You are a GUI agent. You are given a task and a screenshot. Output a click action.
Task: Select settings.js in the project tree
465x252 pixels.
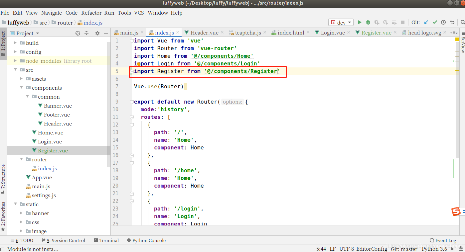(44, 195)
